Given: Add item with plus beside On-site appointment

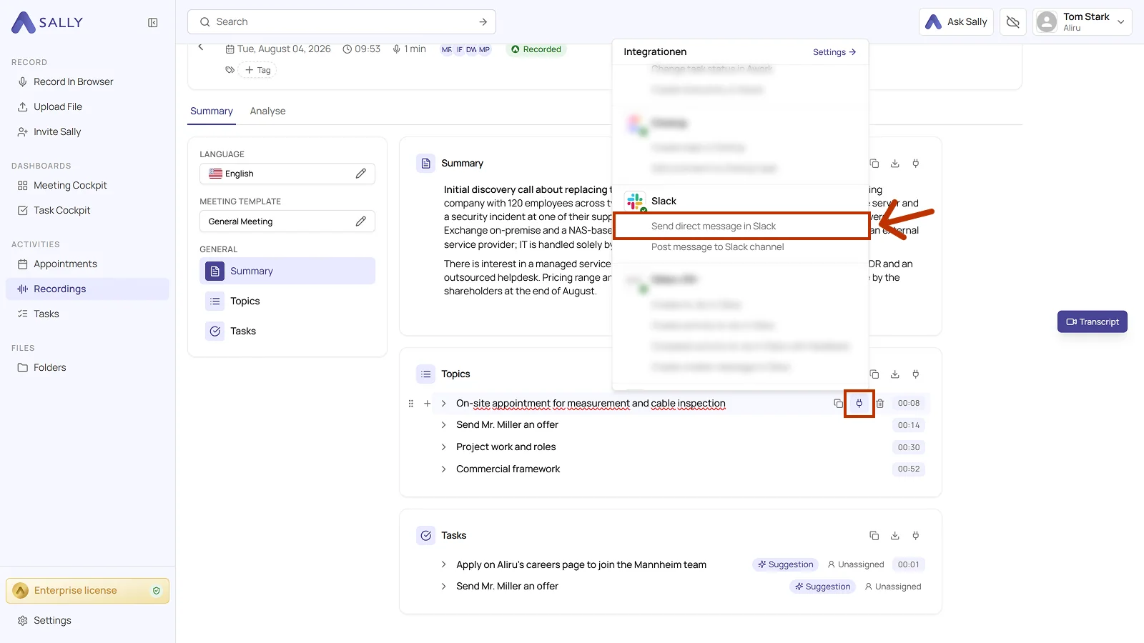Looking at the screenshot, I should tap(427, 404).
